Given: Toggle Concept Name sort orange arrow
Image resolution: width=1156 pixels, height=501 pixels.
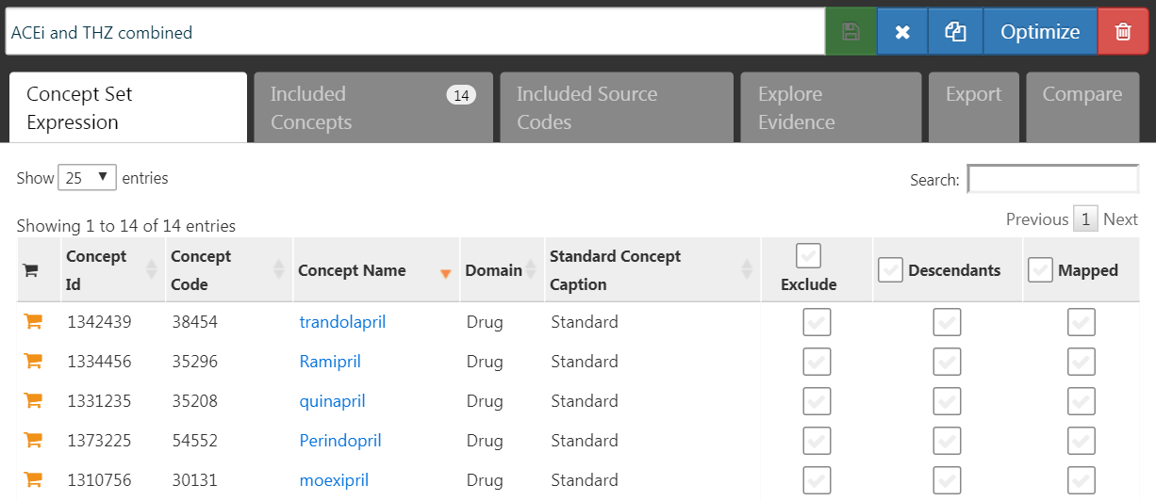Looking at the screenshot, I should (446, 273).
